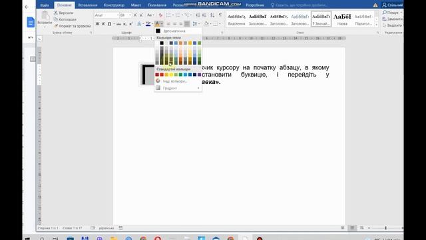Click the Font Color letter A icon
The image size is (426, 240).
tap(157, 24)
